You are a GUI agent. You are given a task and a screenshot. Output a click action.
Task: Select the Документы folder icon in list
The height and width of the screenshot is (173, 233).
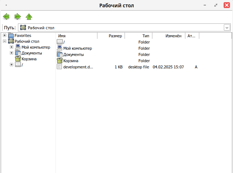[x=60, y=54]
